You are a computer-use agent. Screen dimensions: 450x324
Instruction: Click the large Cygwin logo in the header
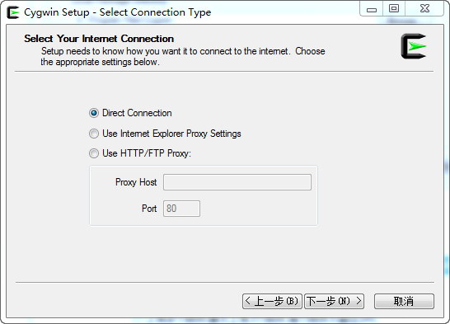point(413,46)
